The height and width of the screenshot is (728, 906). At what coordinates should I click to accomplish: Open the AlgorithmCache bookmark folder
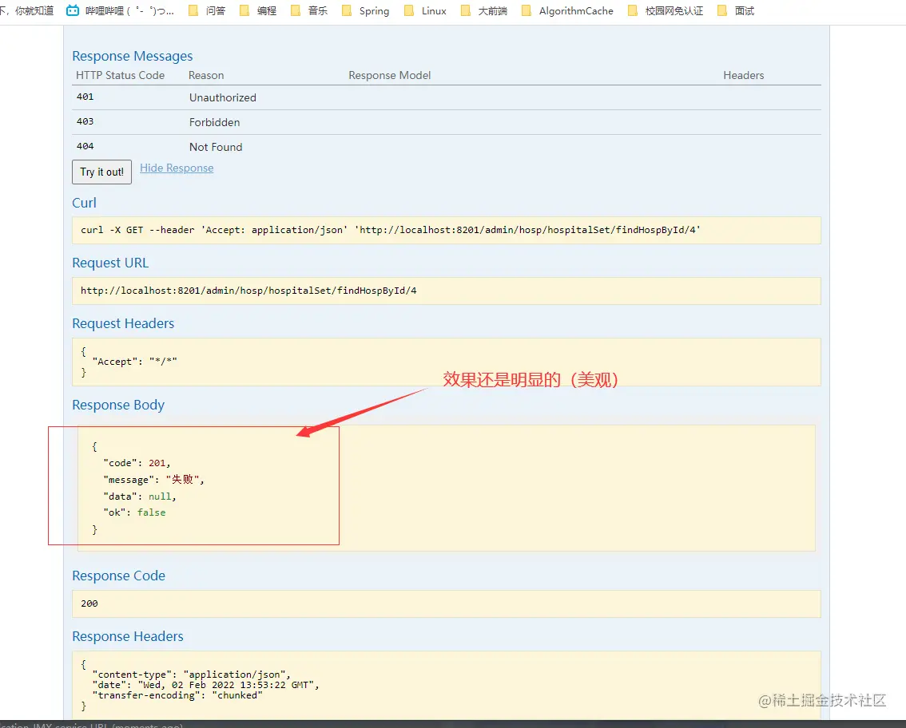[x=567, y=10]
